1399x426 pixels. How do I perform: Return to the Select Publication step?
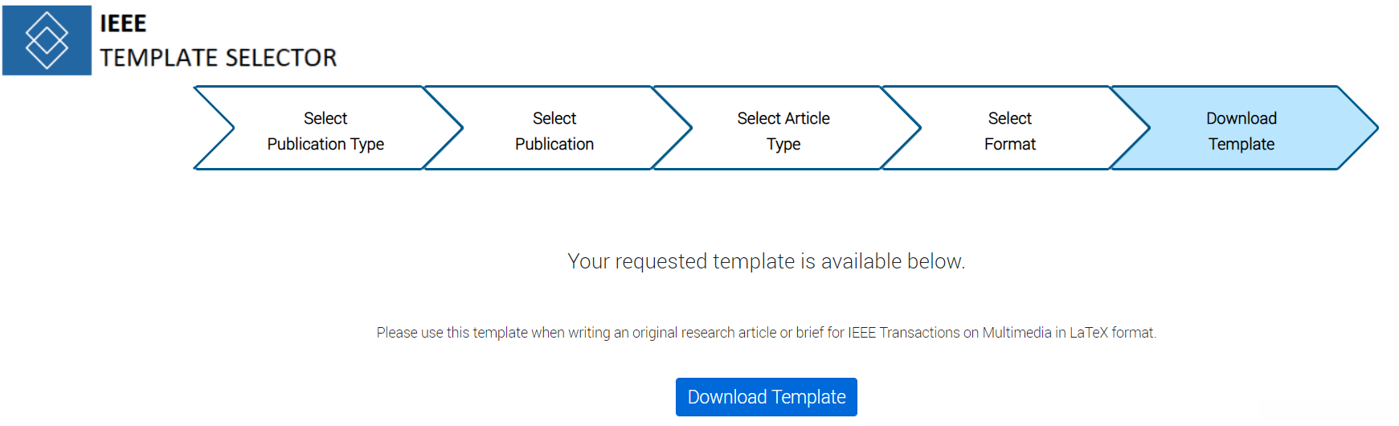click(x=554, y=130)
